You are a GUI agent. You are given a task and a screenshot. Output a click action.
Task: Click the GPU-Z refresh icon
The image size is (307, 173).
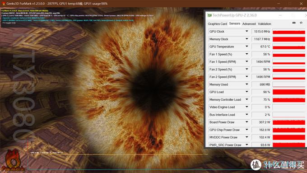301,23
